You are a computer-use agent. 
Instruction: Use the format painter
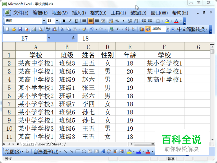84,29
